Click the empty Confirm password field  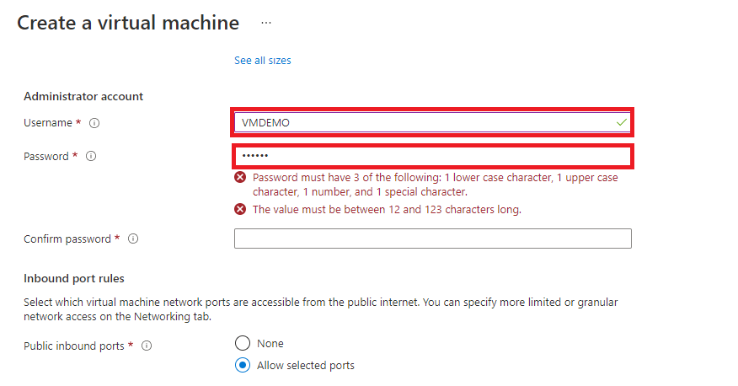(x=432, y=239)
